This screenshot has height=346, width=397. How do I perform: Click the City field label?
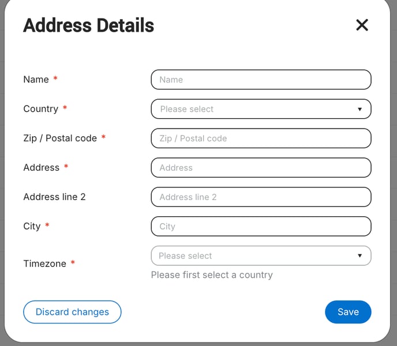click(x=32, y=226)
